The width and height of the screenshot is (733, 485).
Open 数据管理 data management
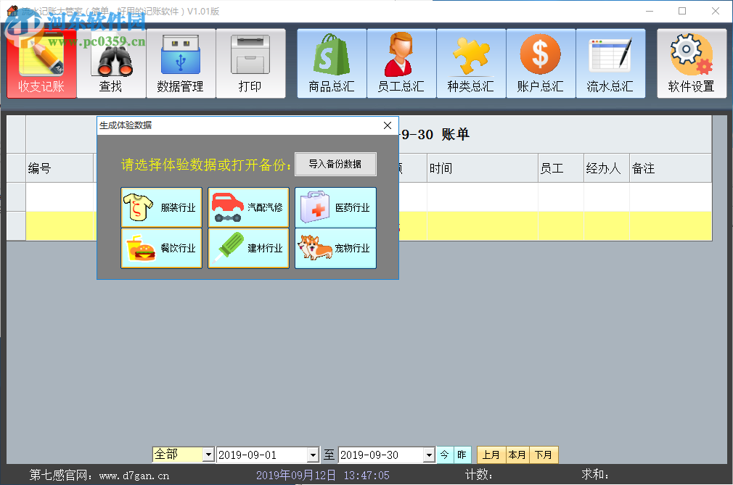181,63
